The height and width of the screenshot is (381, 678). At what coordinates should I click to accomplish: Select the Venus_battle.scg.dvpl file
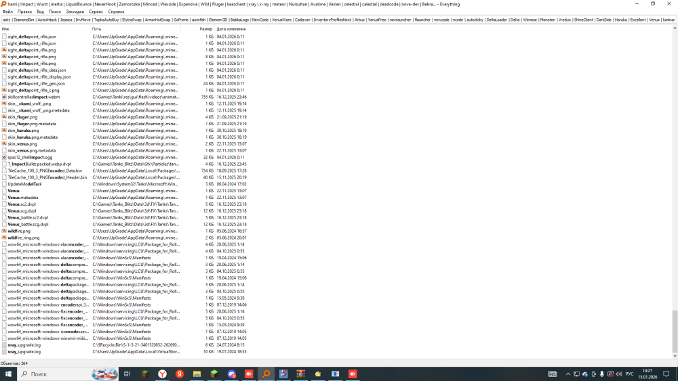(x=28, y=225)
